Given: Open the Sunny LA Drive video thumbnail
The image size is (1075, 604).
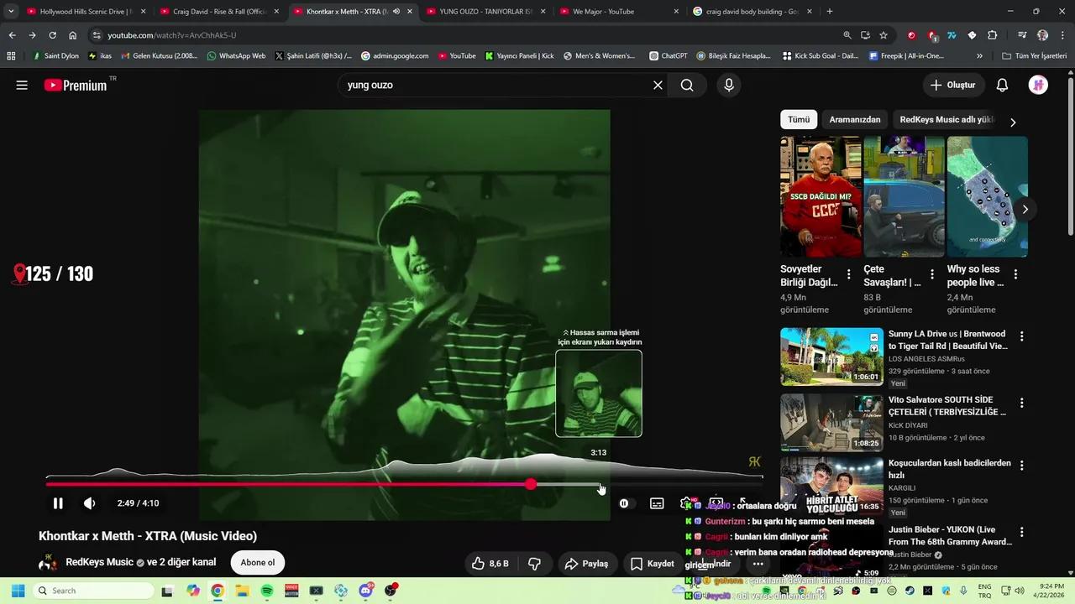Looking at the screenshot, I should 831,356.
